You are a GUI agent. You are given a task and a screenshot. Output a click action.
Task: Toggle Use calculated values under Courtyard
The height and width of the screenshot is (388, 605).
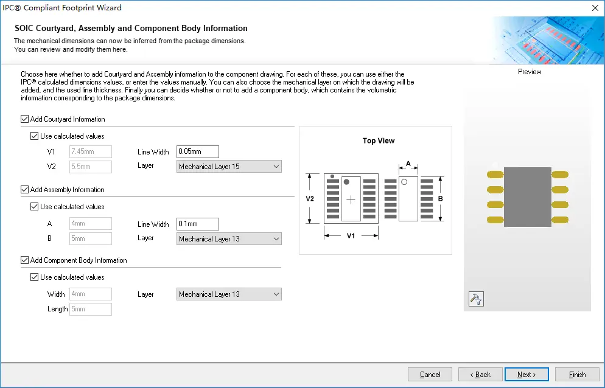coord(35,136)
